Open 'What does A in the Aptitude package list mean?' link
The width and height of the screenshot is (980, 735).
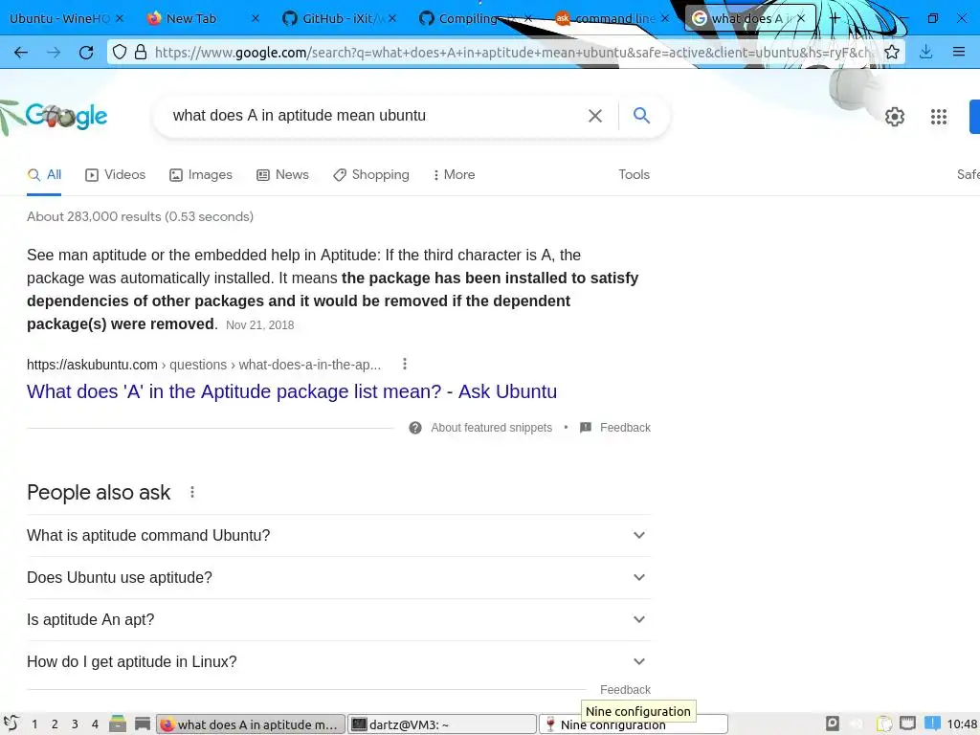[291, 391]
